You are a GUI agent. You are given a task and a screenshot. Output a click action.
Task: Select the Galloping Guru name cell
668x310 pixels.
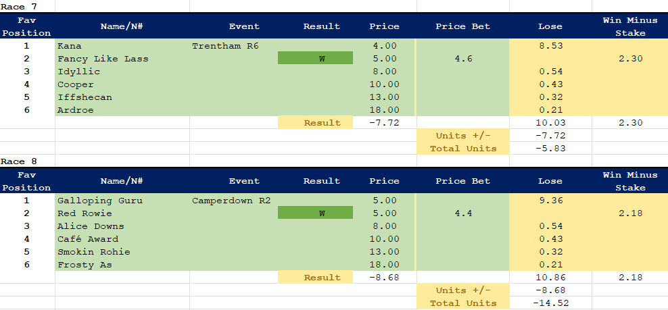click(99, 201)
